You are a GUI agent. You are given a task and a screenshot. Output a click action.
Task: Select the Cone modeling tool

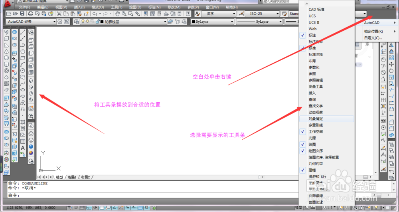pos(7,52)
